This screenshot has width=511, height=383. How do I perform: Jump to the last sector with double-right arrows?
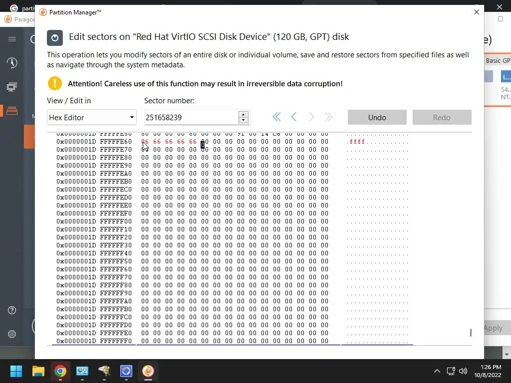pyautogui.click(x=328, y=117)
